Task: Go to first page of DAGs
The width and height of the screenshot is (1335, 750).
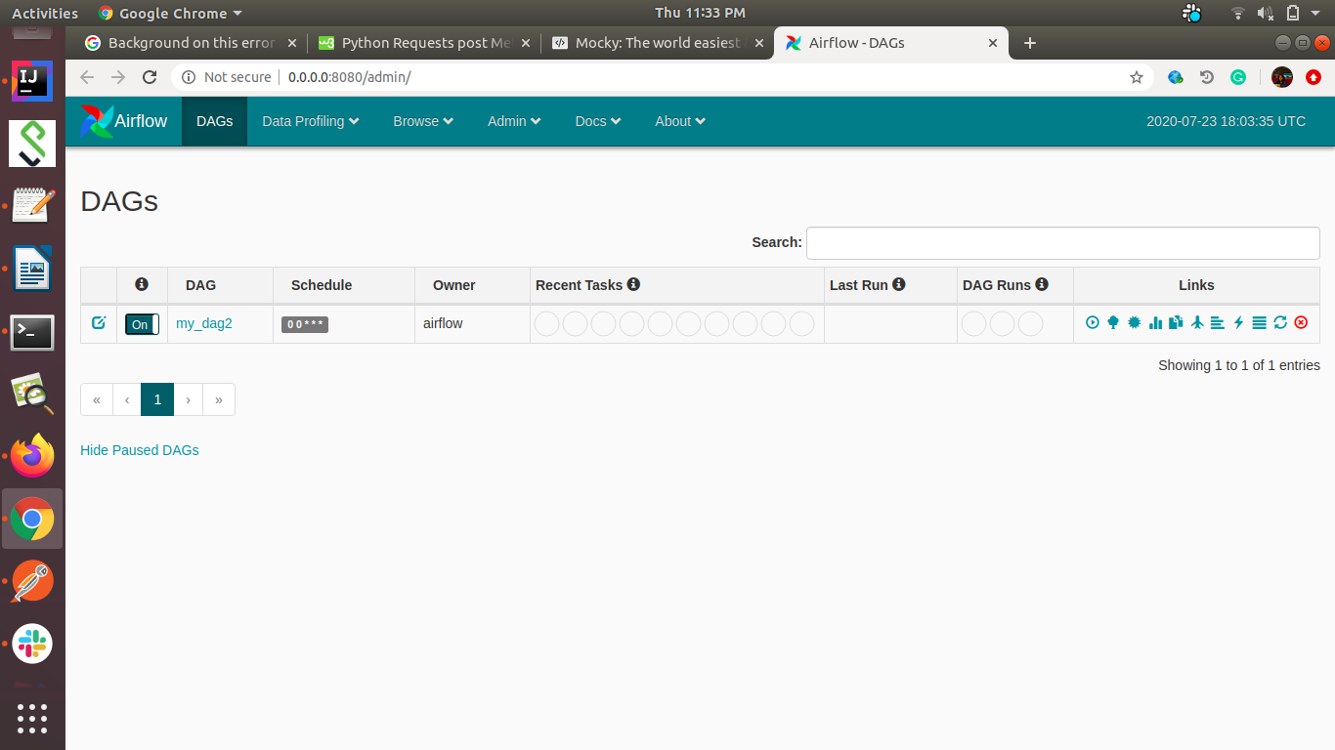Action: [97, 399]
